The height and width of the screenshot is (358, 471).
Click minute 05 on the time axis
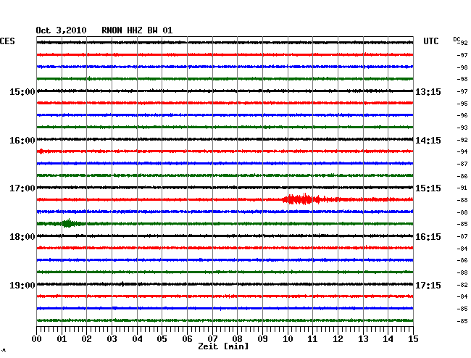(162, 339)
